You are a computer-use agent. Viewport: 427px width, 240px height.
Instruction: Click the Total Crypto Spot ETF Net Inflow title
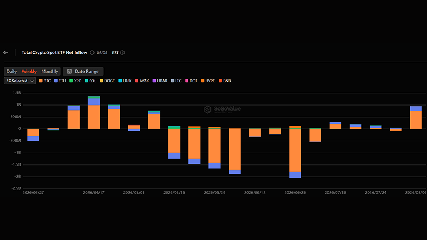point(54,53)
